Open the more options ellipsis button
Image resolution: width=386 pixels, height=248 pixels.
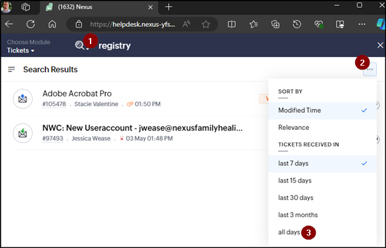(x=370, y=70)
